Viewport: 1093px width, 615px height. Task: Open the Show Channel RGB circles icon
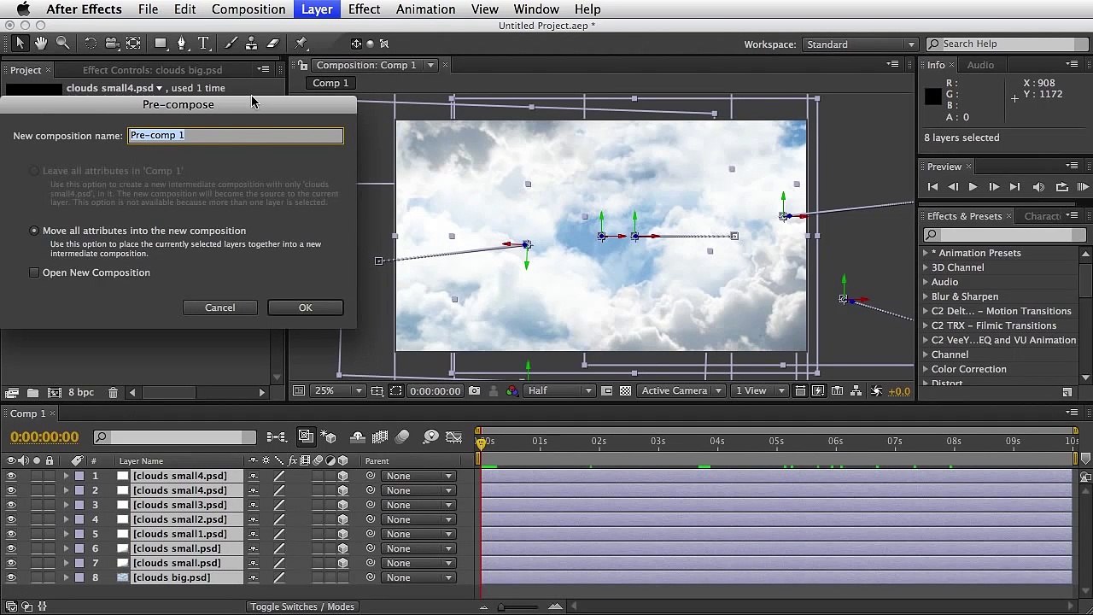511,391
